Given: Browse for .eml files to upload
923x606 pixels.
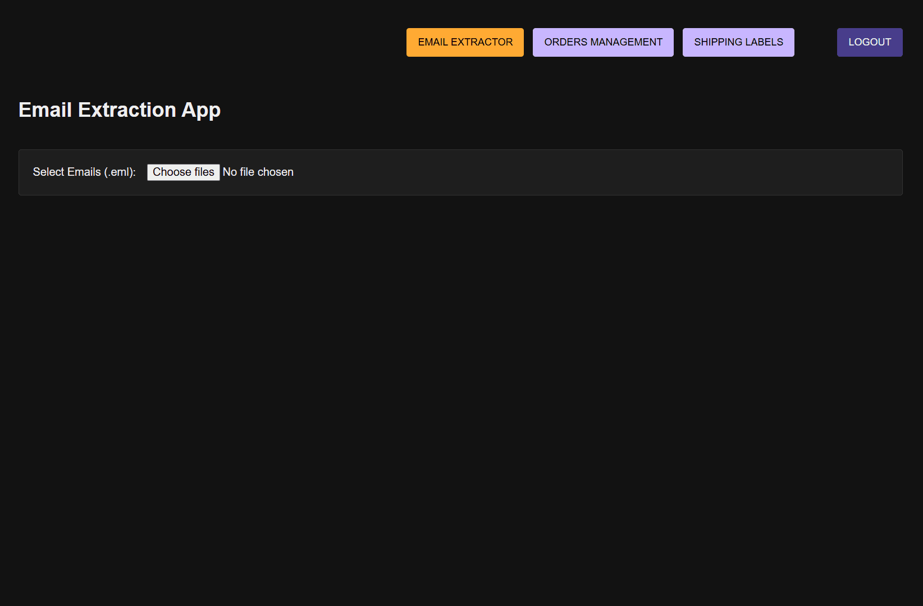Looking at the screenshot, I should coord(183,172).
